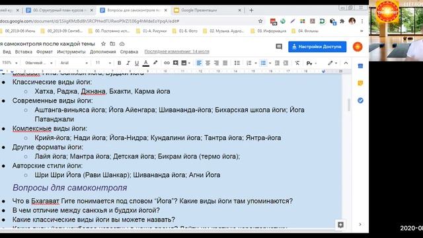This screenshot has height=238, width=423.
Task: Bookmark this page with the star icon
Action: click(x=260, y=21)
